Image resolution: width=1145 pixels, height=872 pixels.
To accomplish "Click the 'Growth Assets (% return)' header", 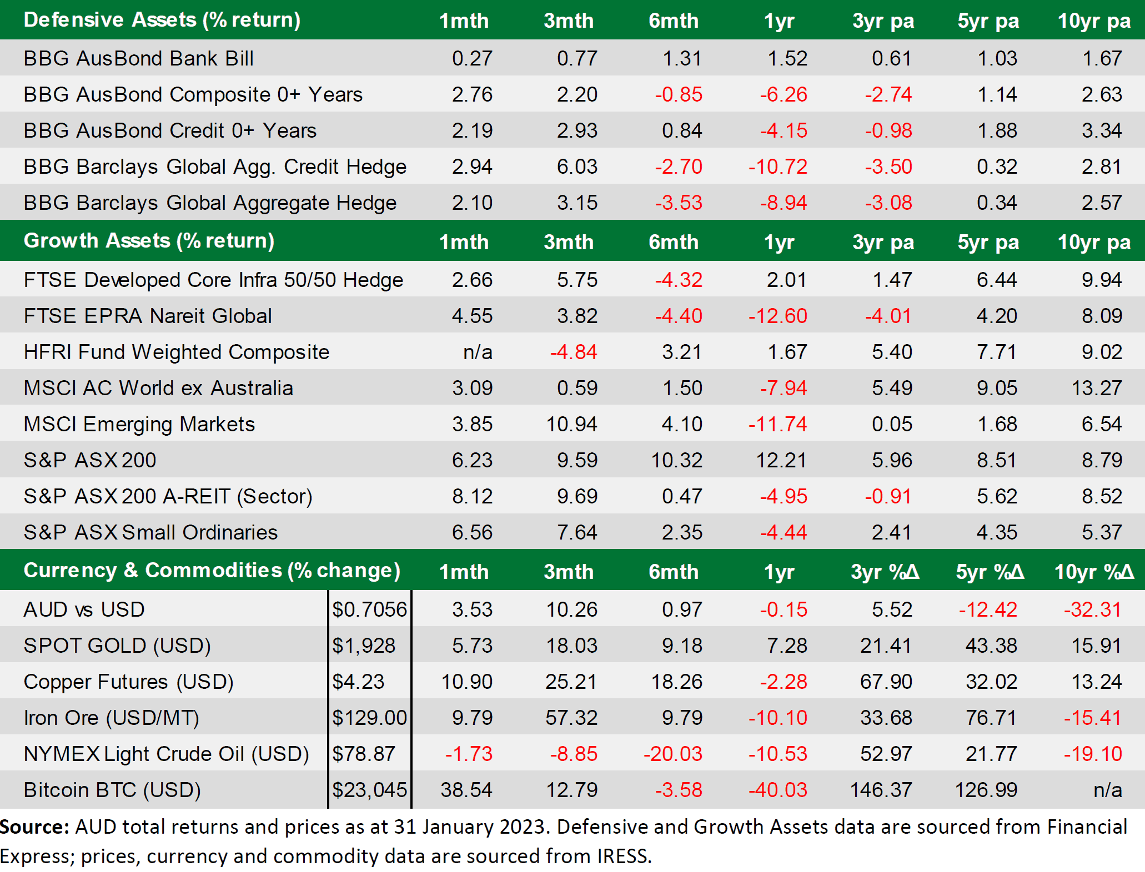I will coord(149,241).
